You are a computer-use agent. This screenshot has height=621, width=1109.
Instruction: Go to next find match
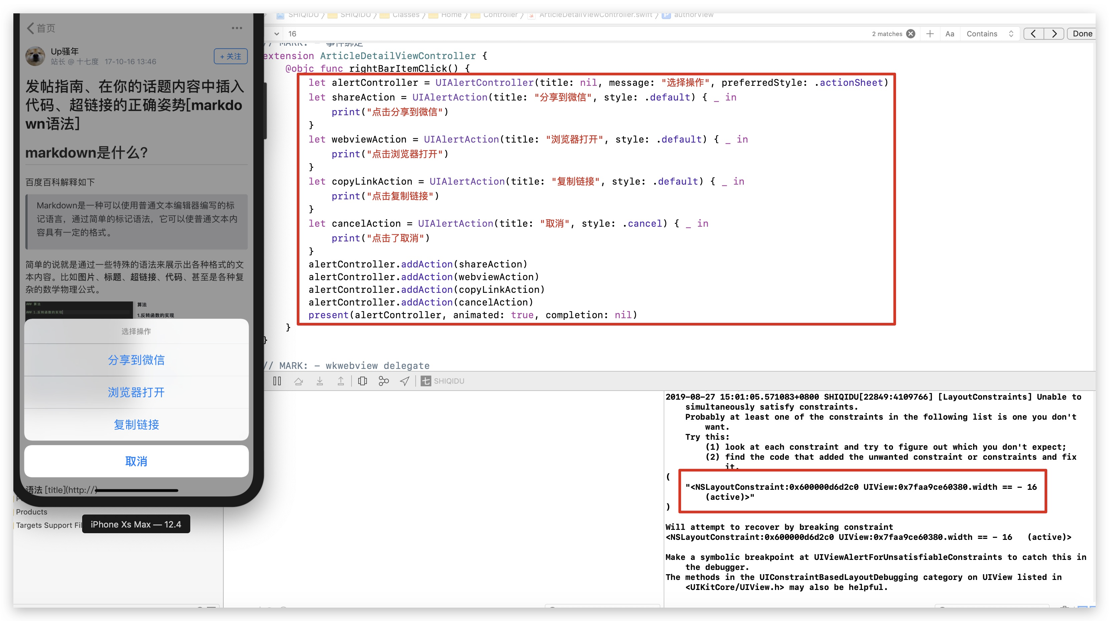click(1054, 34)
